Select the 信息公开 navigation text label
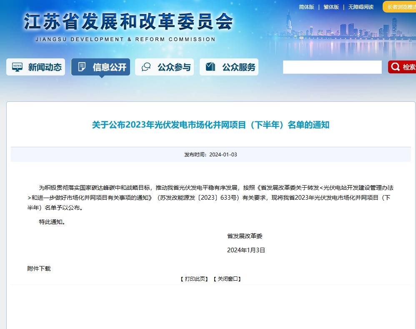Image resolution: width=416 pixels, height=329 pixels. pos(109,67)
